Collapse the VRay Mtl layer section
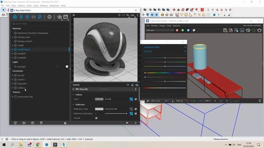This screenshot has height=148, width=264. click(x=73, y=89)
